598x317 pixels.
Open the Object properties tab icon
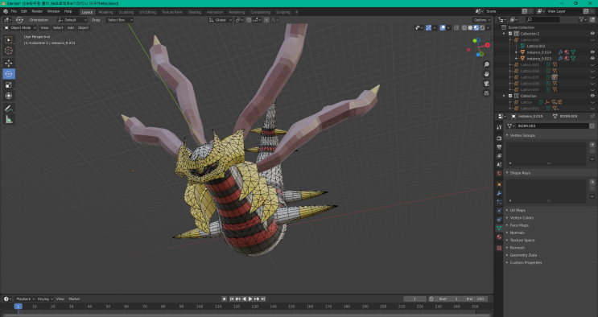[x=499, y=184]
